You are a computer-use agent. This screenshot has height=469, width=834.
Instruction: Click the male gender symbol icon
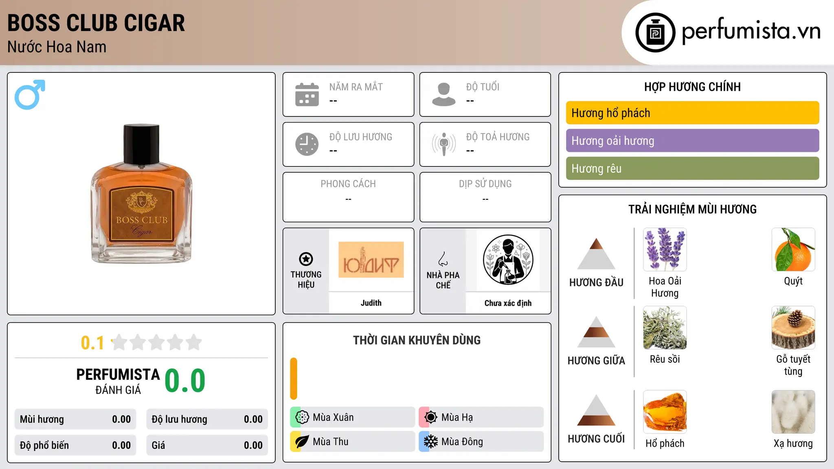coord(30,94)
